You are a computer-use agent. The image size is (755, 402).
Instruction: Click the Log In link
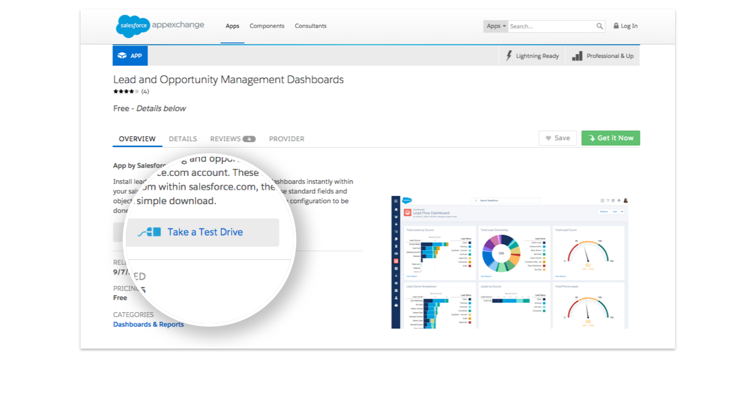click(x=625, y=26)
